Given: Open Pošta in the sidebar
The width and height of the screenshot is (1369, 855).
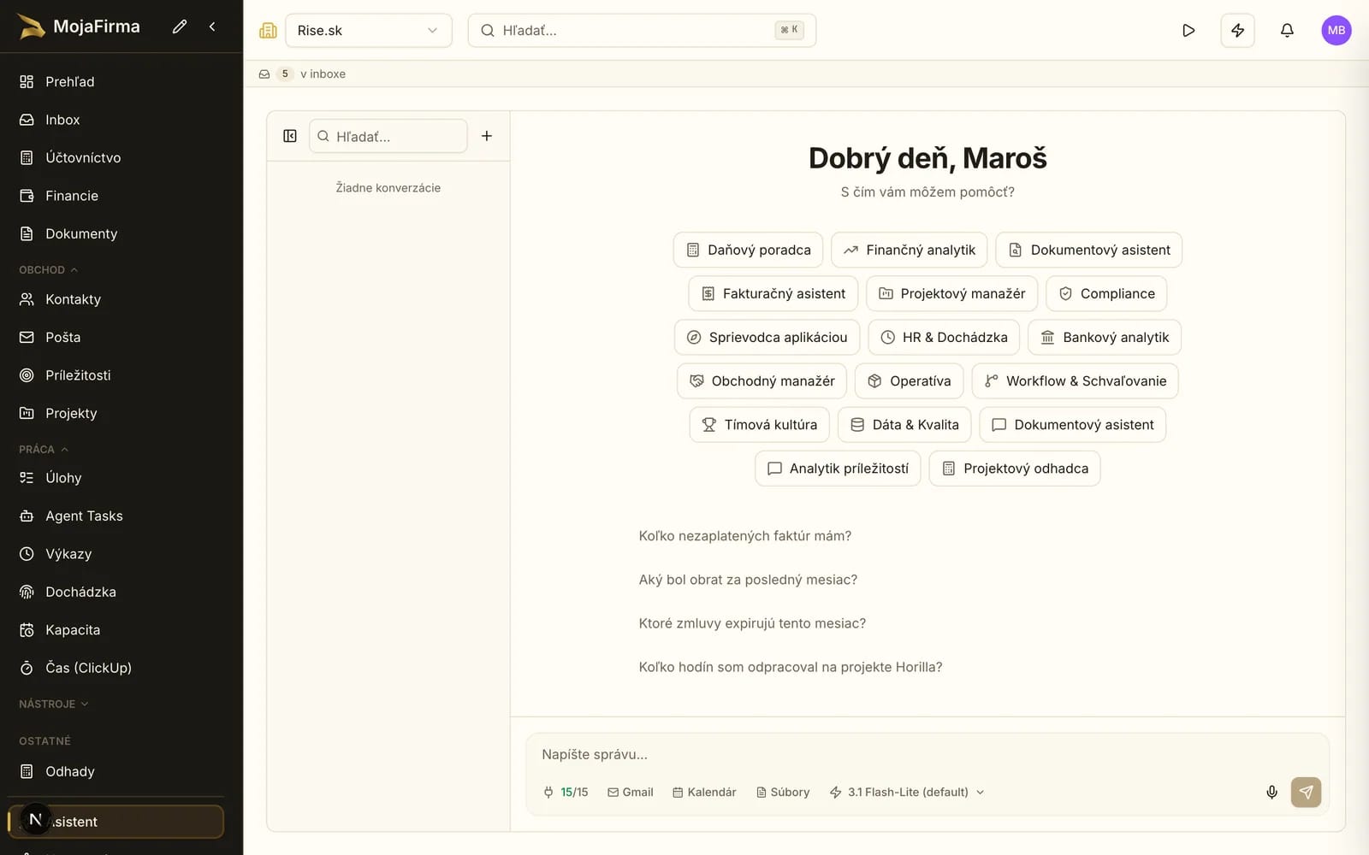Looking at the screenshot, I should coord(116,337).
